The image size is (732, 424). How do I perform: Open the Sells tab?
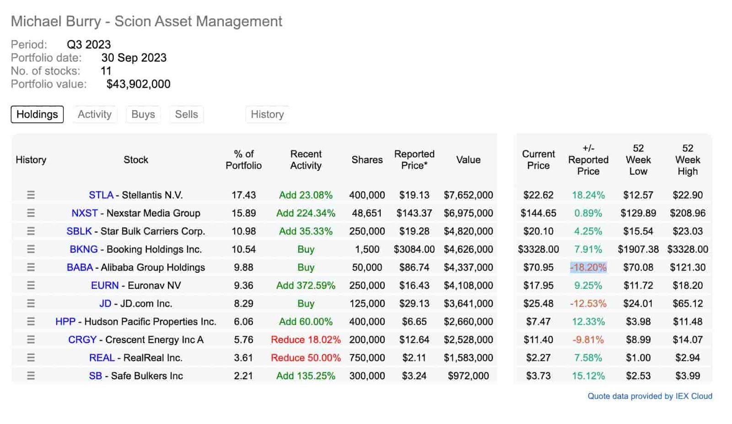click(187, 114)
